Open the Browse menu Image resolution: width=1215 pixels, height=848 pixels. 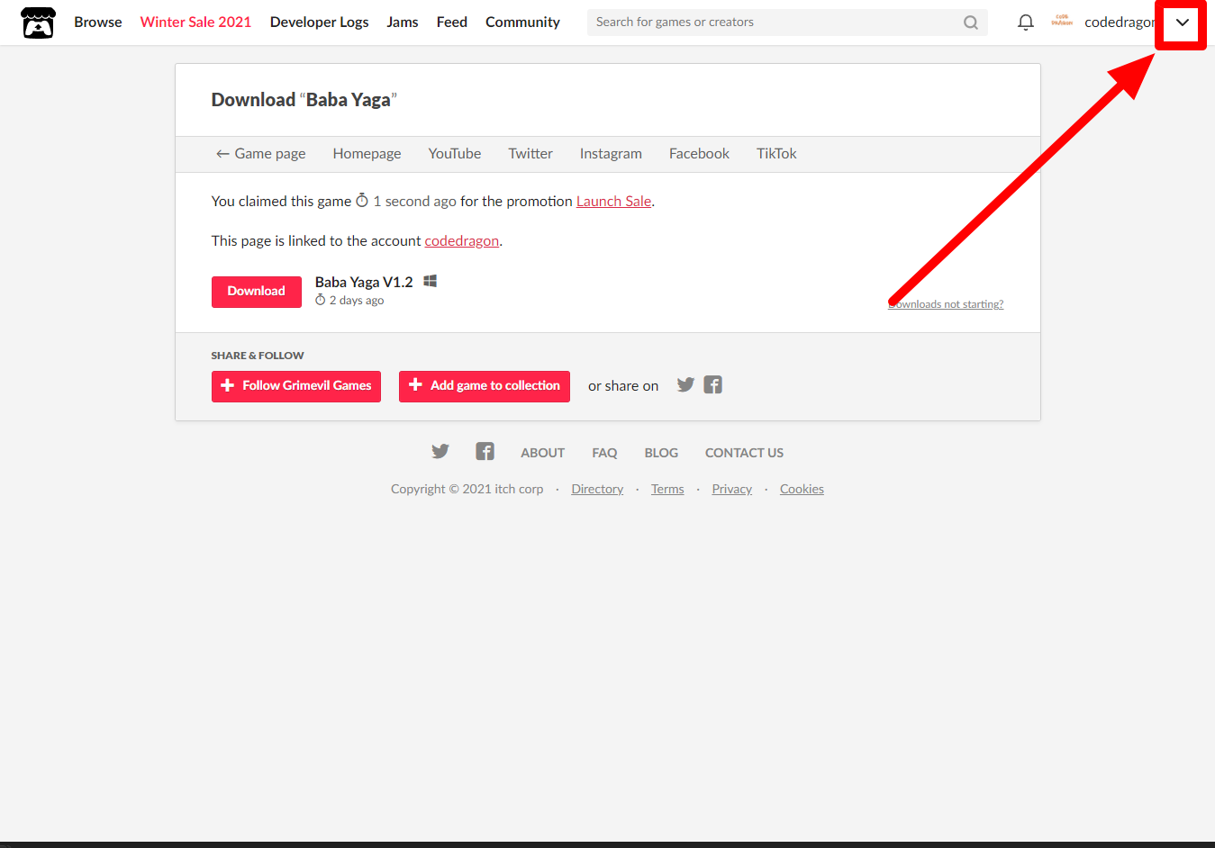click(x=98, y=23)
